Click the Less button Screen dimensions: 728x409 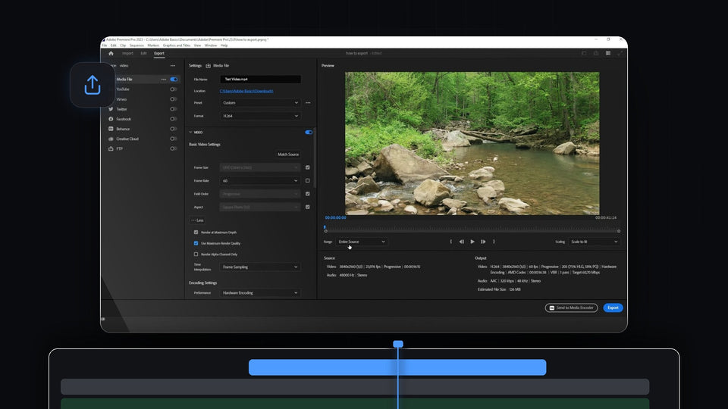click(x=197, y=220)
